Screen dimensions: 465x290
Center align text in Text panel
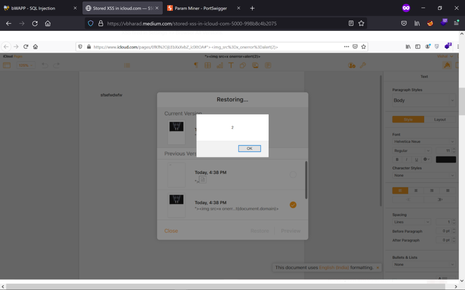(416, 191)
